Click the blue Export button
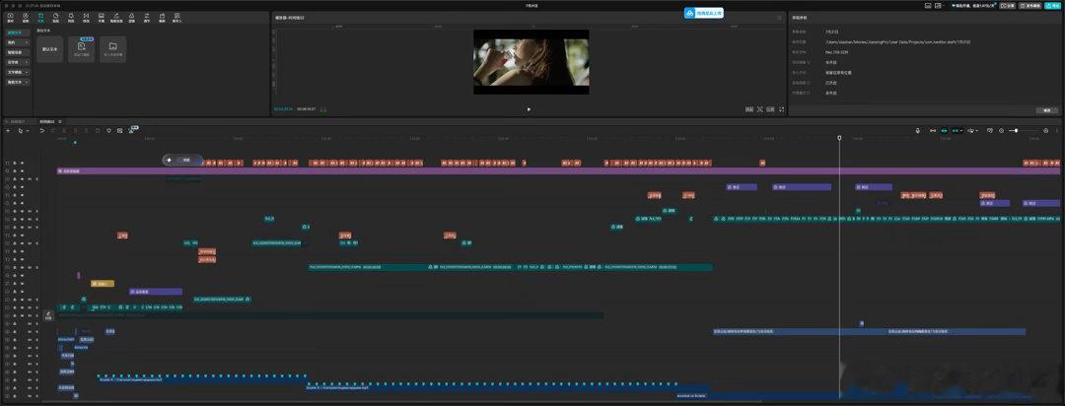Image resolution: width=1065 pixels, height=406 pixels. point(1051,6)
